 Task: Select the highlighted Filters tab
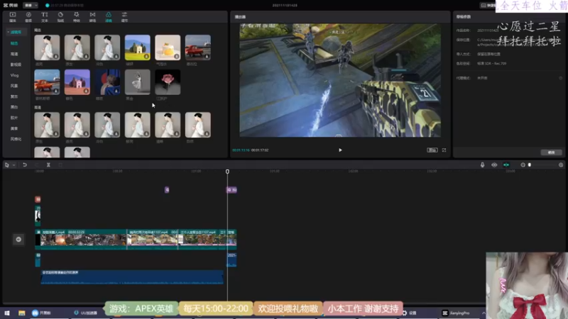(x=109, y=16)
